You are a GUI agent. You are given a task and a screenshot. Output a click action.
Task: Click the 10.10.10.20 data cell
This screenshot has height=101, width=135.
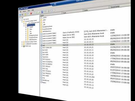(89, 79)
